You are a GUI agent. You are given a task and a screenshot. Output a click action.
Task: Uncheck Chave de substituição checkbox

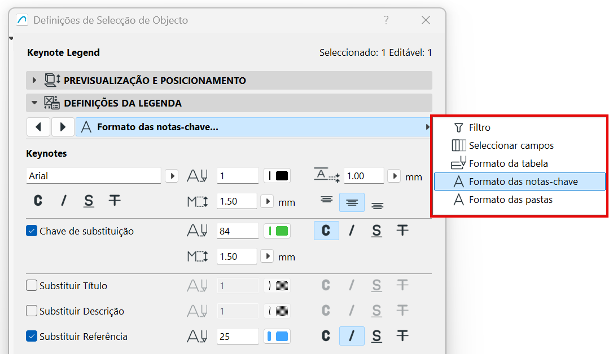click(32, 231)
